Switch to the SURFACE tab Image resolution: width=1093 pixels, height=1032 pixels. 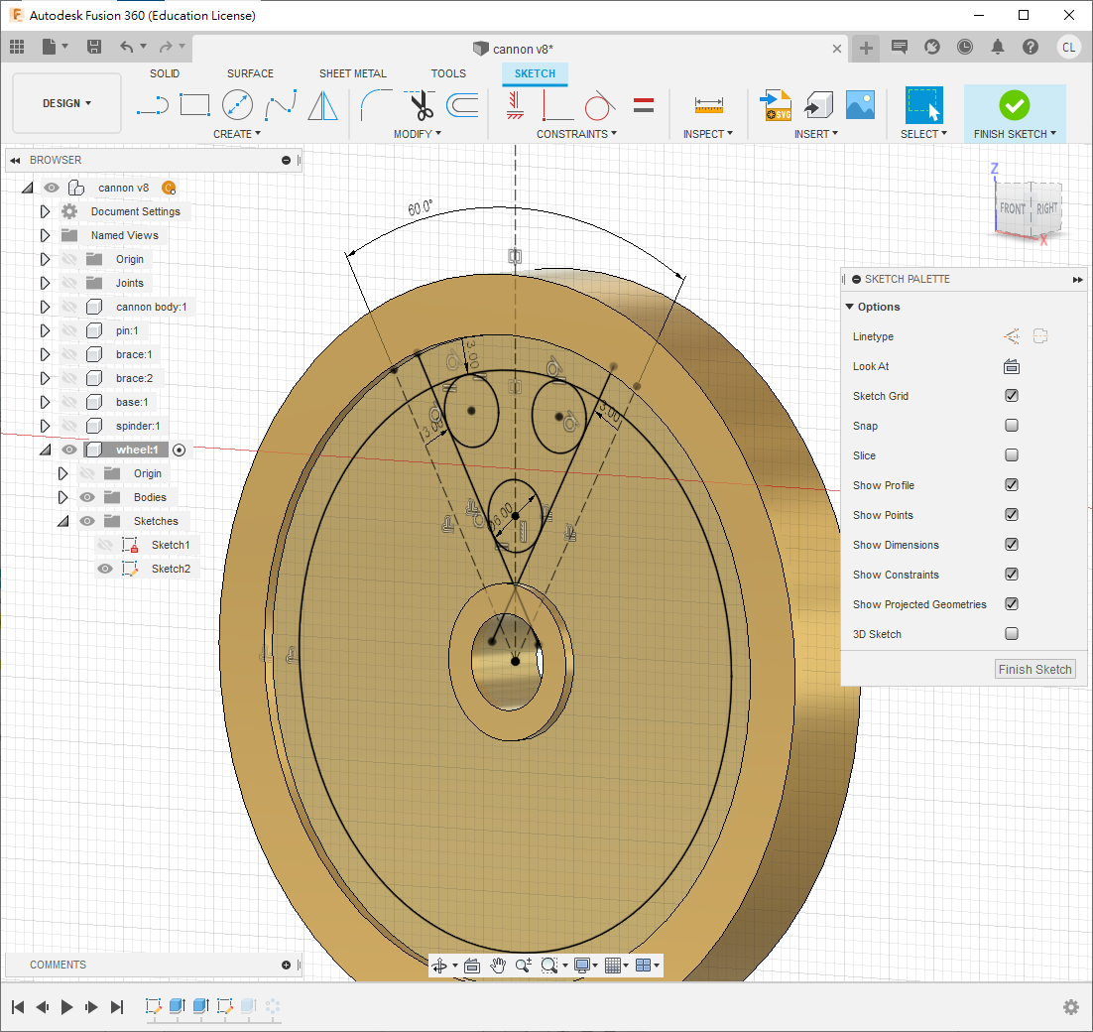[x=250, y=73]
